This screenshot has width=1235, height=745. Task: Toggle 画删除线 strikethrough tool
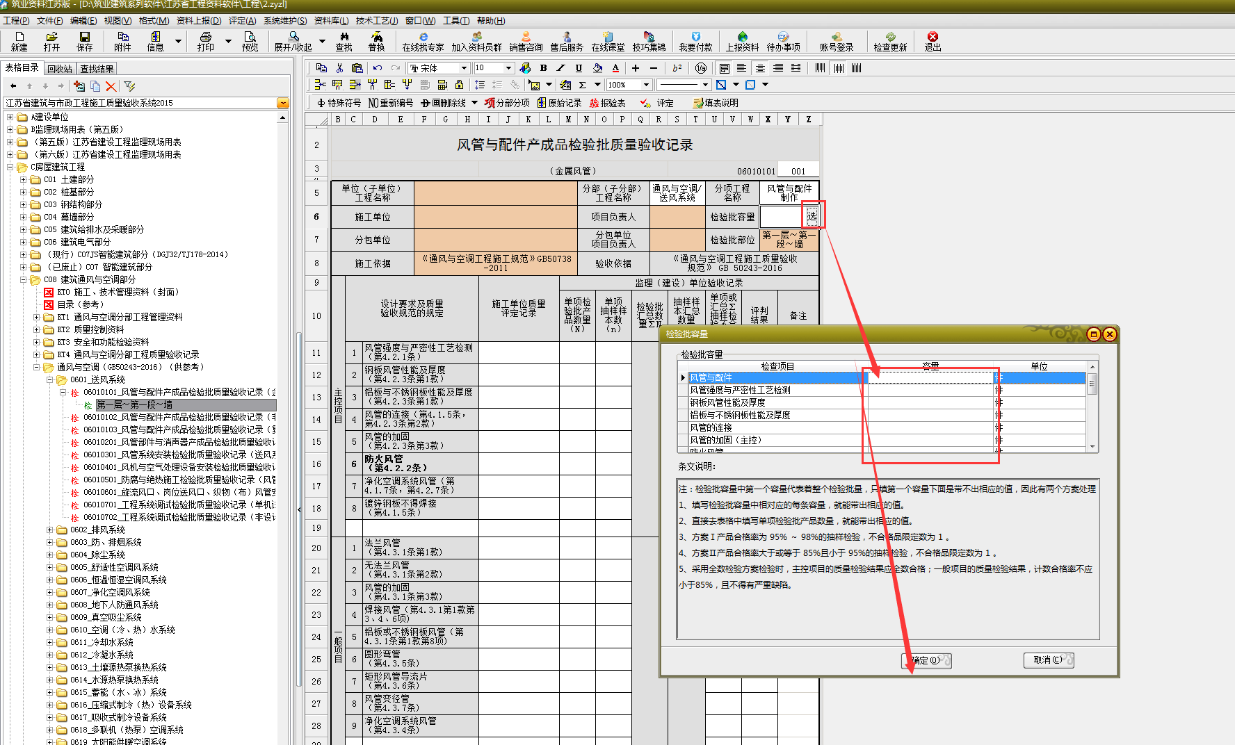[443, 103]
